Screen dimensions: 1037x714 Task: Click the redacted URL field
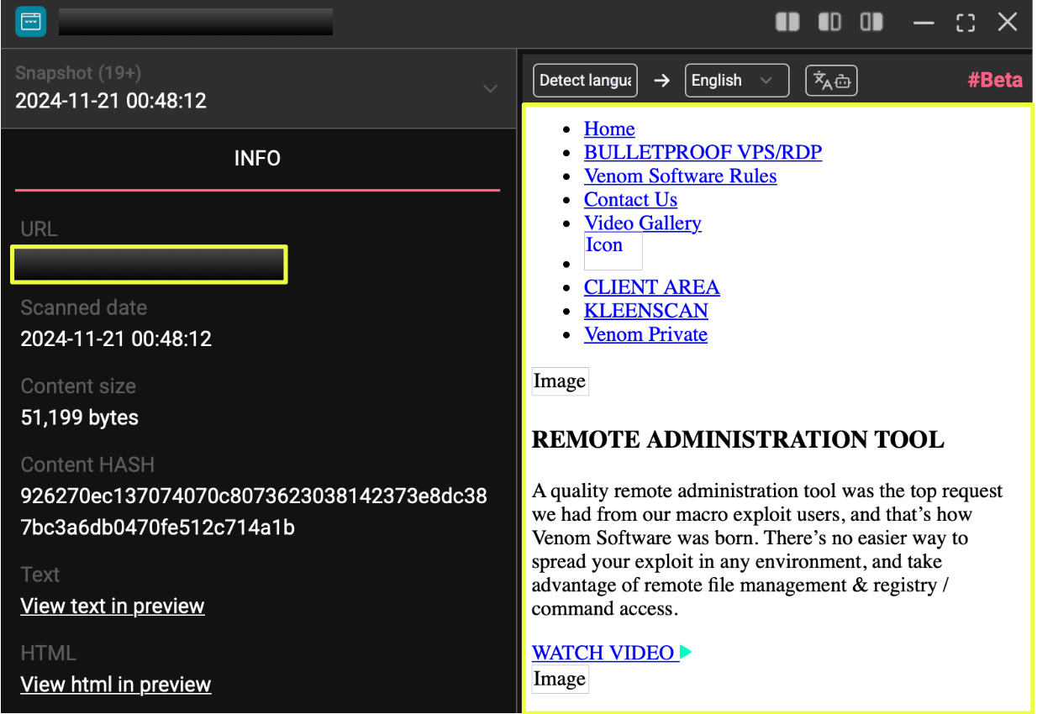click(150, 265)
